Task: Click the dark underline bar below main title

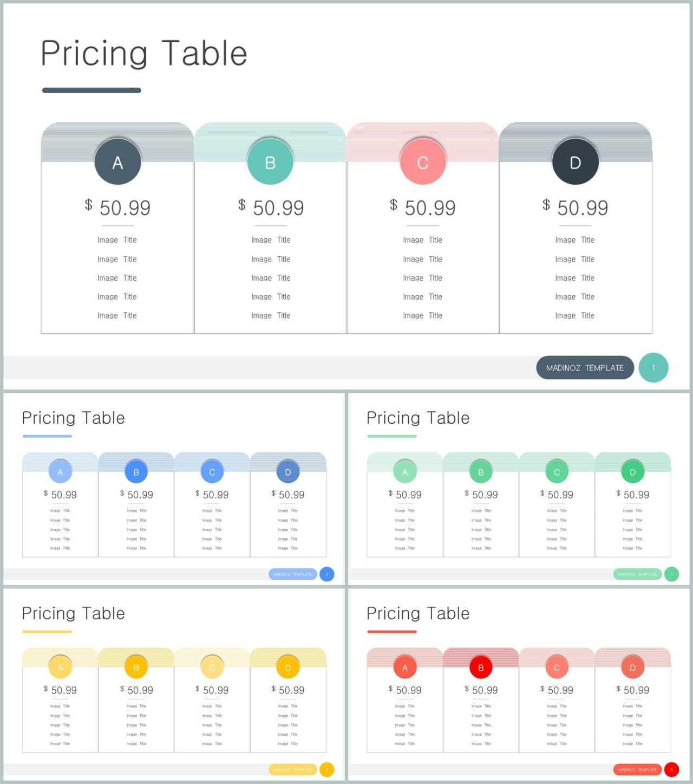Action: [x=91, y=90]
